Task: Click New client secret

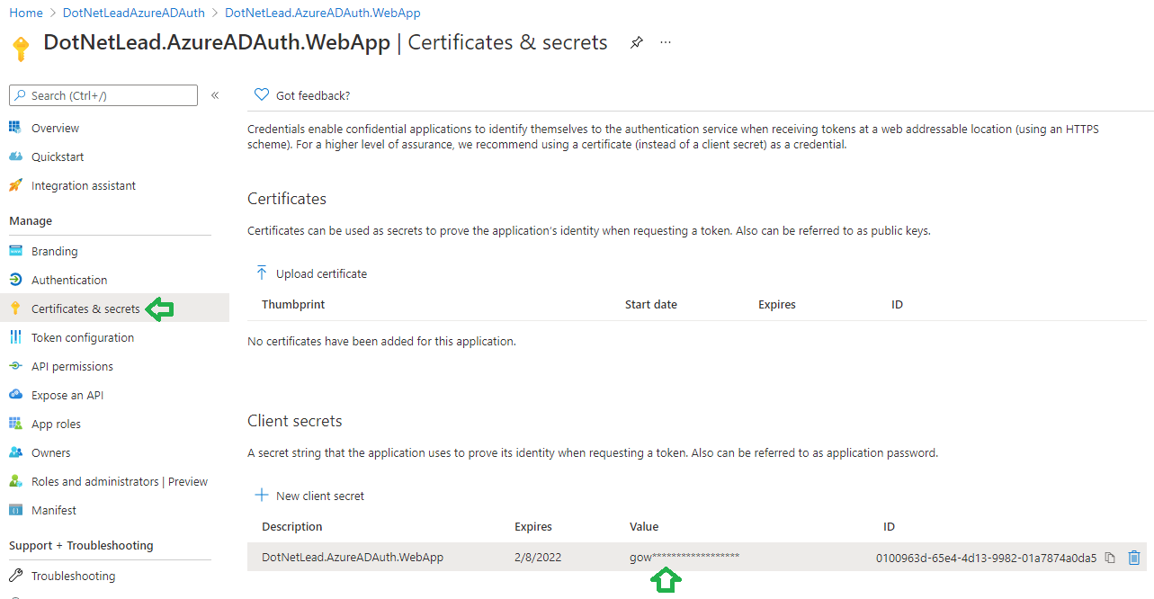Action: coord(320,496)
